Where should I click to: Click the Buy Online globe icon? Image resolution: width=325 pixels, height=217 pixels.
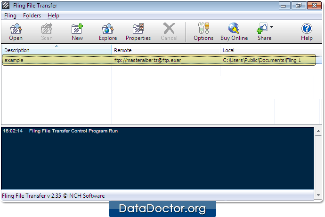click(x=234, y=28)
